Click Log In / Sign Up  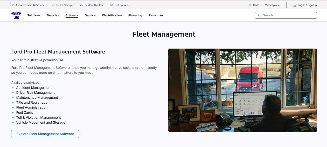click(x=307, y=5)
